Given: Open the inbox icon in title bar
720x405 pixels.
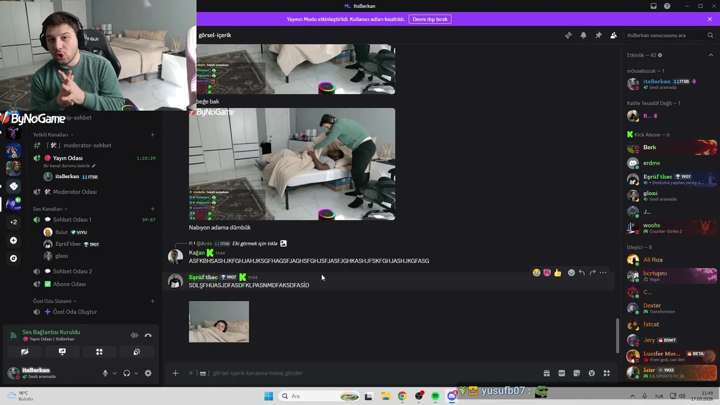Looking at the screenshot, I should [654, 6].
